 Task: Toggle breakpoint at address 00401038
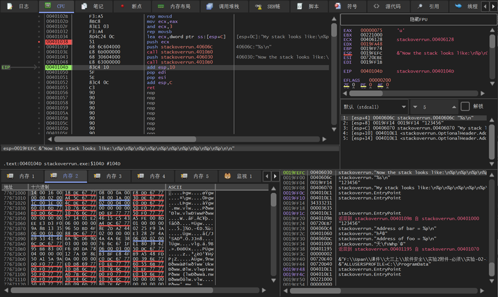pyautogui.click(x=39, y=42)
